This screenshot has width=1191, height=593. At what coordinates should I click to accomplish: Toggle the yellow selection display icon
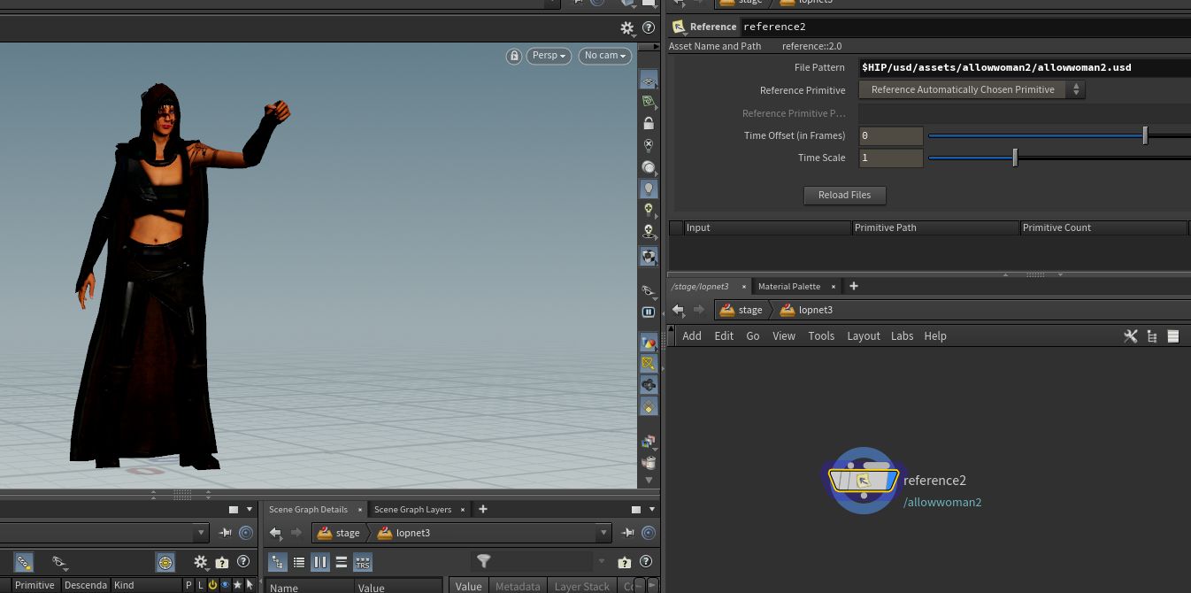coord(649,364)
